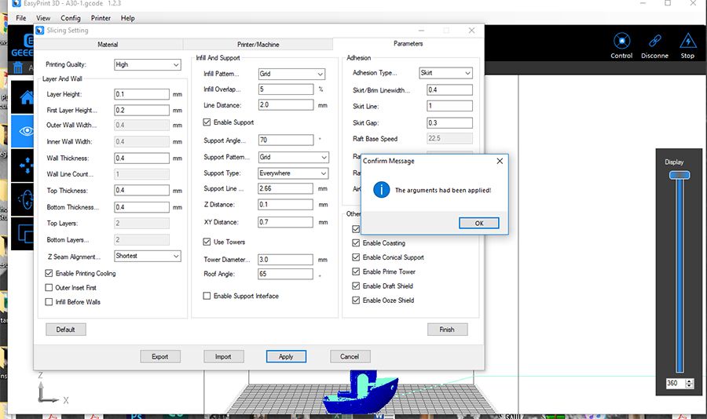This screenshot has width=707, height=419.
Task: Toggle Enable Support checkbox
Action: click(x=207, y=122)
